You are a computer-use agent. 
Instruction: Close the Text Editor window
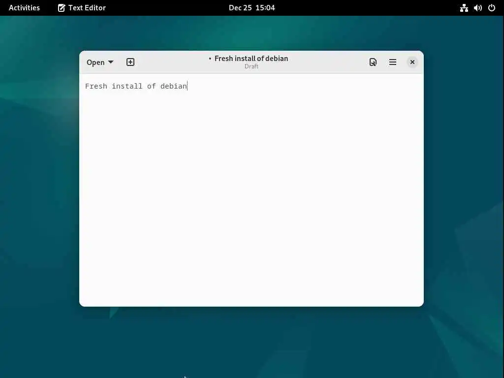click(x=412, y=62)
